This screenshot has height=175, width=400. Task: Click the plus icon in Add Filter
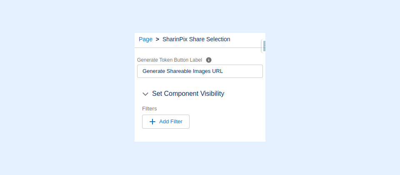click(x=152, y=122)
